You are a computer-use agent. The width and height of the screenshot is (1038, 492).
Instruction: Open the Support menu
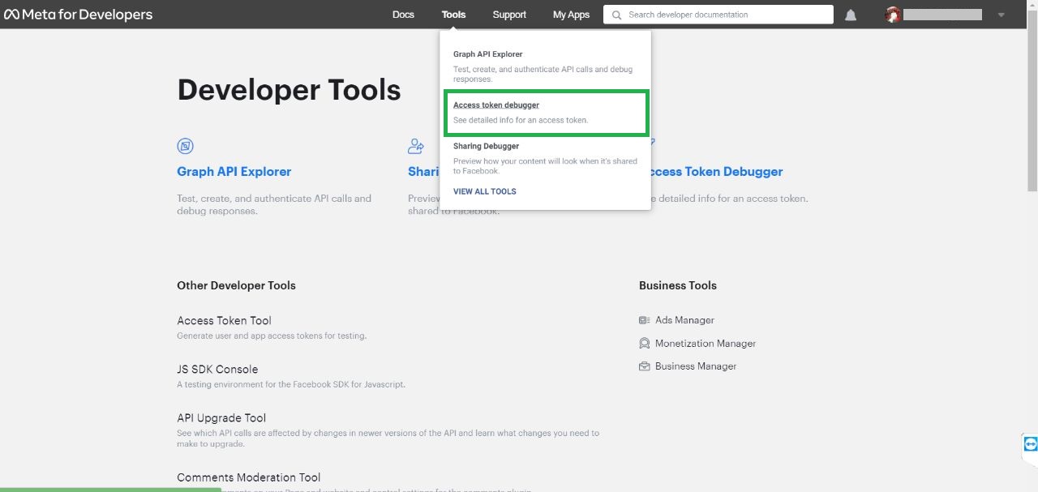(x=509, y=15)
